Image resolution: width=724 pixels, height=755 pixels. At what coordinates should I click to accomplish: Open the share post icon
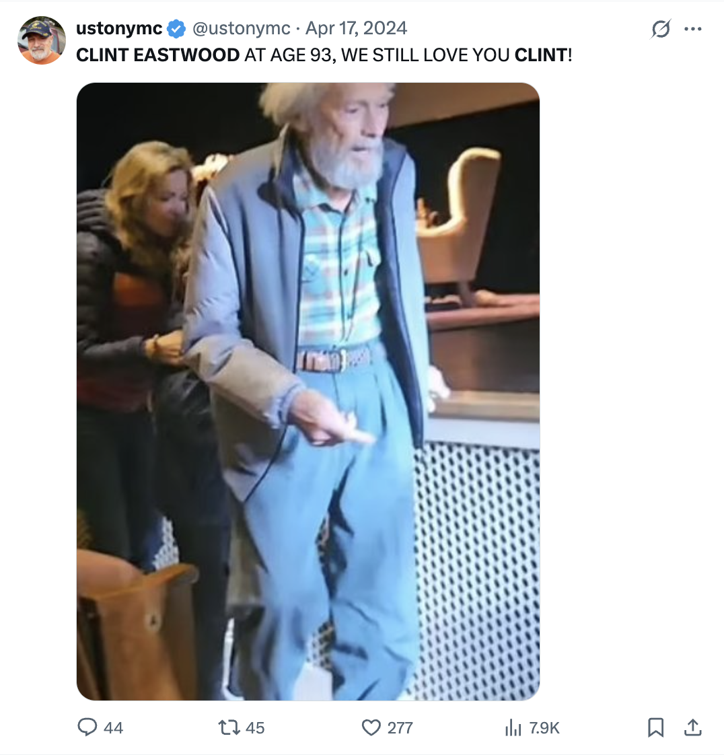click(692, 727)
